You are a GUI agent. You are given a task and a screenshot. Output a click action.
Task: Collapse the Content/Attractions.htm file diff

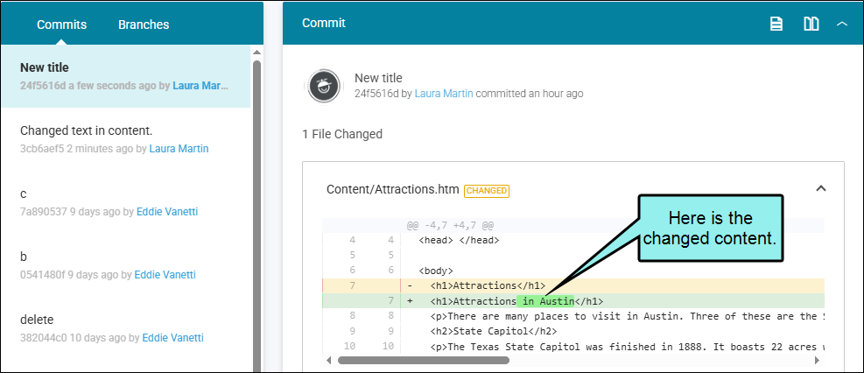click(820, 188)
